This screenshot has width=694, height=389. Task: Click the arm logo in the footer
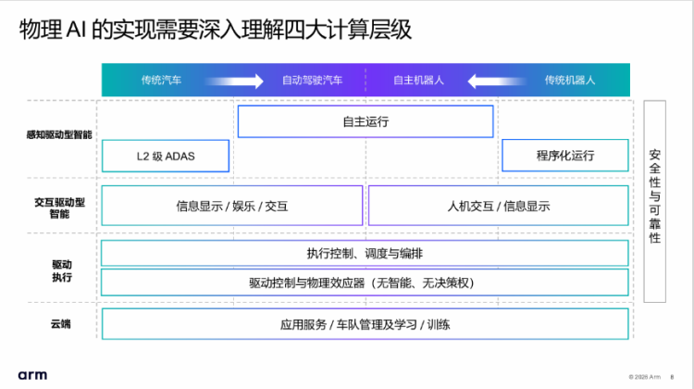(x=32, y=375)
